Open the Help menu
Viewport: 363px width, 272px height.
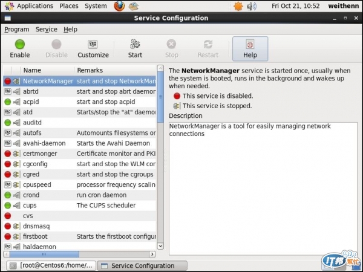click(70, 30)
